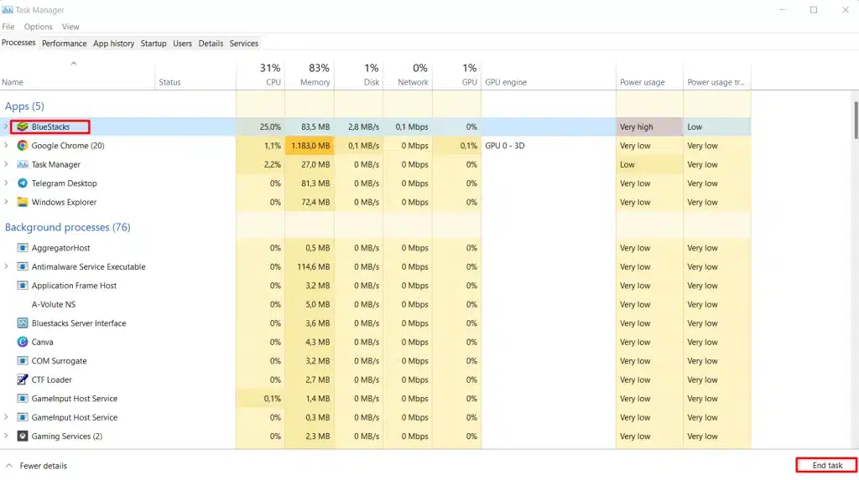The image size is (859, 480).
Task: Click the Antimalware Service Executable icon
Action: click(x=22, y=266)
